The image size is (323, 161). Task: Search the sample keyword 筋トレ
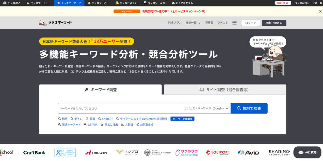tap(76, 119)
